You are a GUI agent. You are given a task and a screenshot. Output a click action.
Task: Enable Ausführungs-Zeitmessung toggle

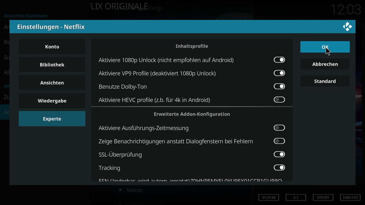279,128
